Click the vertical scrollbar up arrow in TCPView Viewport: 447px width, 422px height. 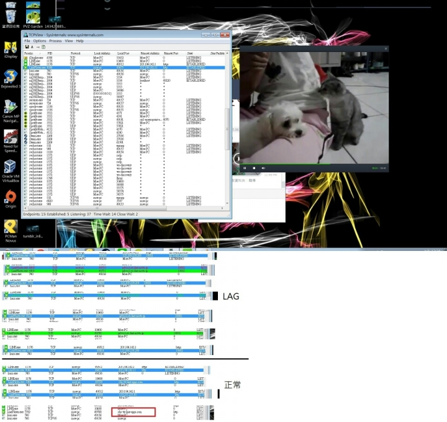point(227,53)
